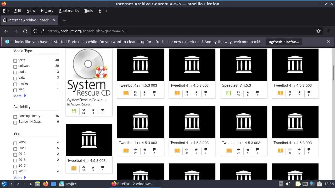This screenshot has width=335, height=188.
Task: Check the Borrow 14 Days filter
Action: point(15,122)
